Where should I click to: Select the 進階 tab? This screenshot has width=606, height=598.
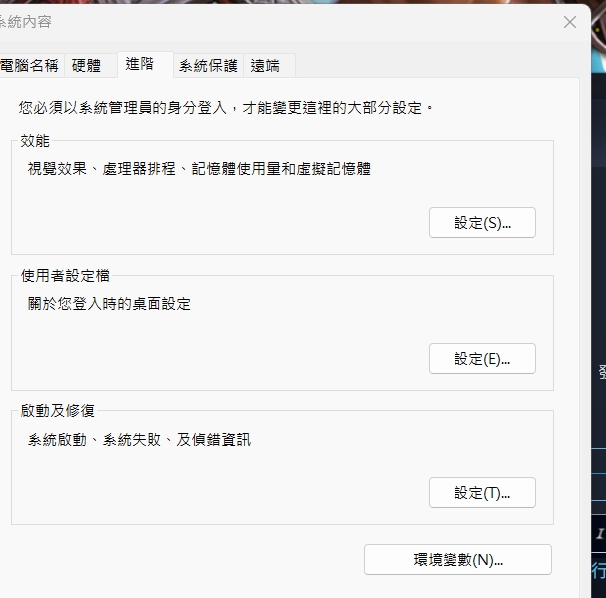[140, 64]
